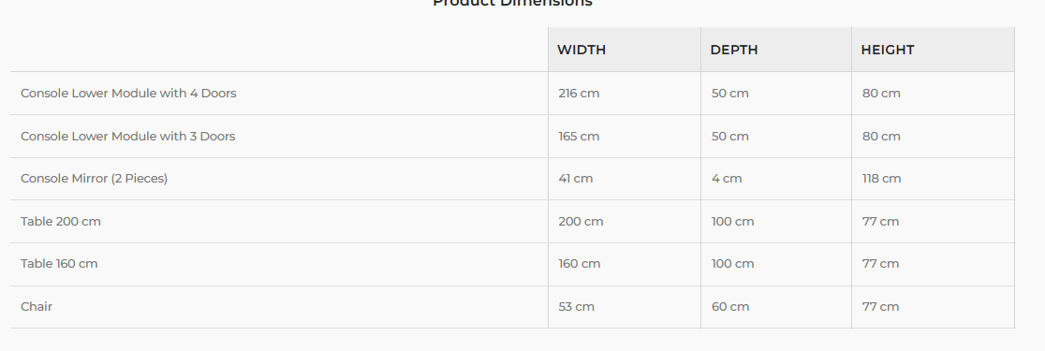Click the 53 cm chair width cell
1045x351 pixels.
click(x=625, y=307)
